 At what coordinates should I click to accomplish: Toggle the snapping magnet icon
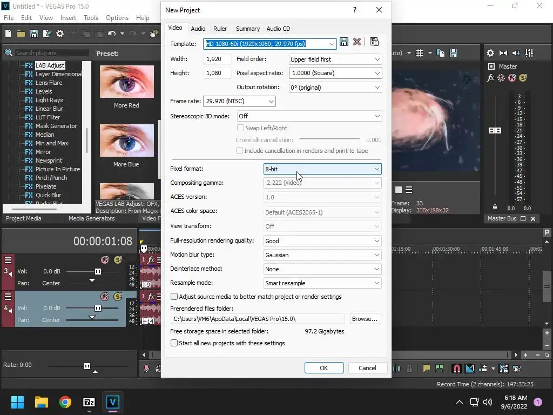pyautogui.click(x=456, y=369)
